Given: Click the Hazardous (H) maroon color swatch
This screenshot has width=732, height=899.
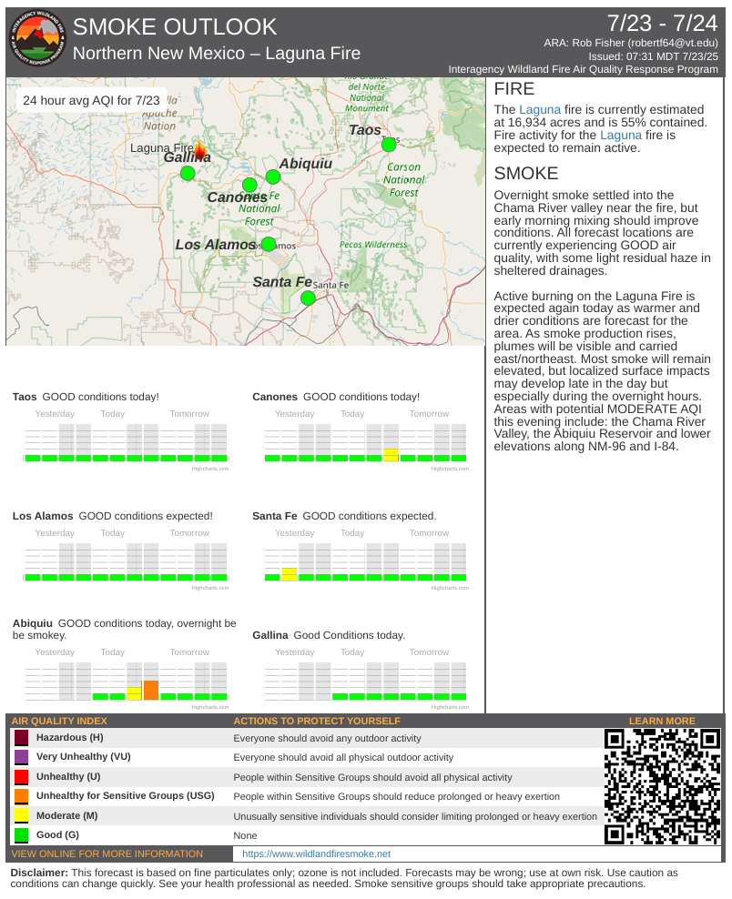Looking at the screenshot, I should click(22, 738).
